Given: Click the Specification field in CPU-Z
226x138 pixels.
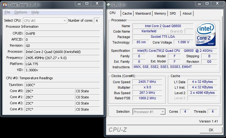Looking at the screenshot, I should [x=175, y=51].
